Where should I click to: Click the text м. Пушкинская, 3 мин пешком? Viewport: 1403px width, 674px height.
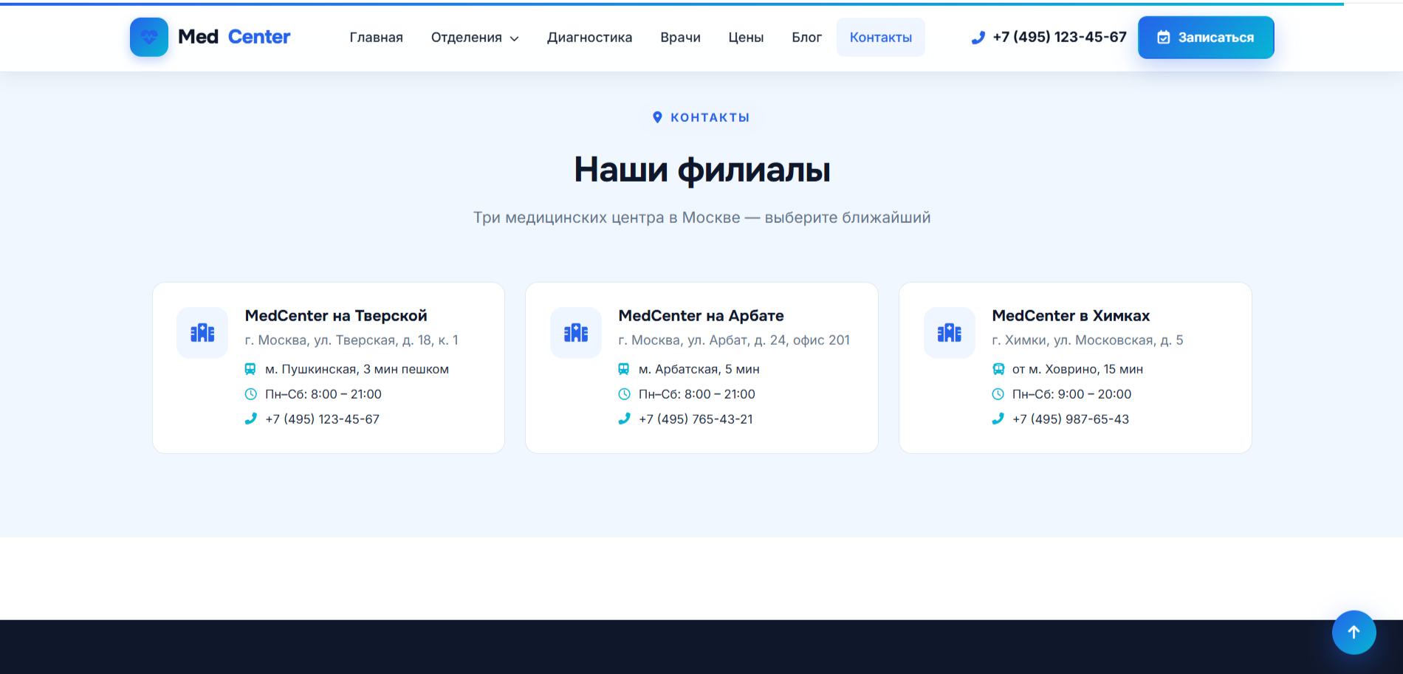[x=357, y=369]
